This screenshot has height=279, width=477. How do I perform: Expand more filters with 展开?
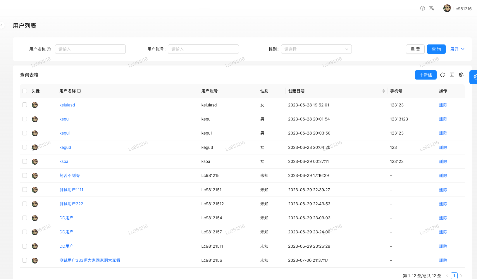[x=457, y=49]
